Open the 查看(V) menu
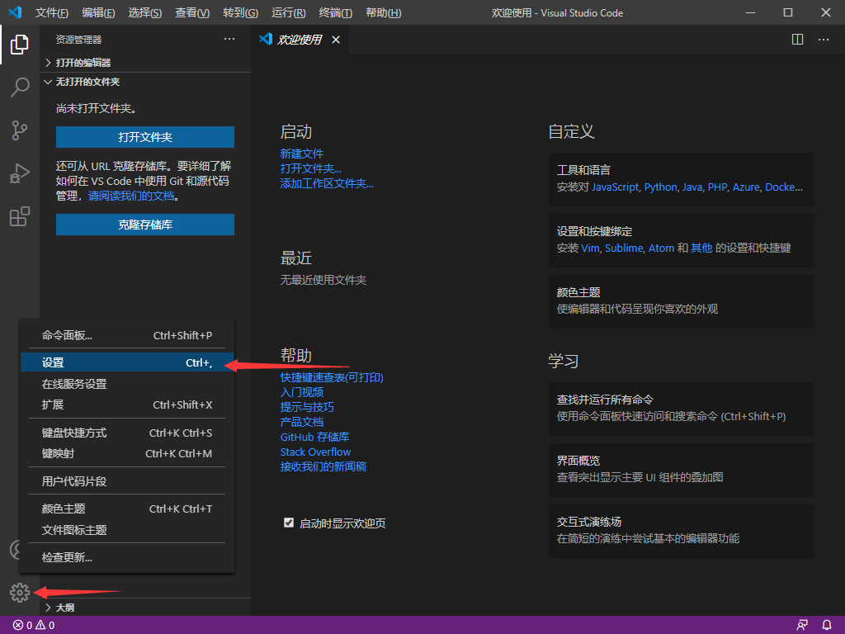The image size is (845, 634). pyautogui.click(x=192, y=12)
